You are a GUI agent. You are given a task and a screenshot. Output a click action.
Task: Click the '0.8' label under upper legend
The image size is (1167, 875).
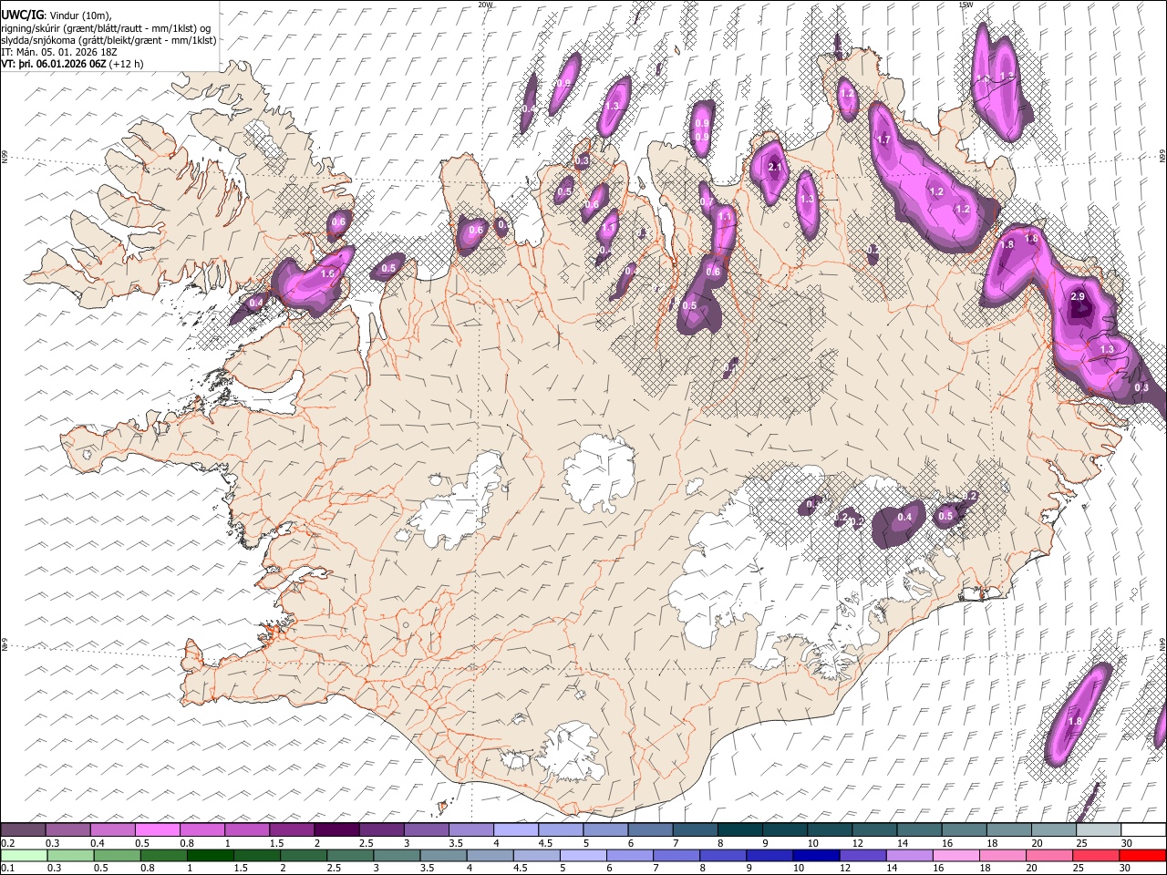(188, 843)
